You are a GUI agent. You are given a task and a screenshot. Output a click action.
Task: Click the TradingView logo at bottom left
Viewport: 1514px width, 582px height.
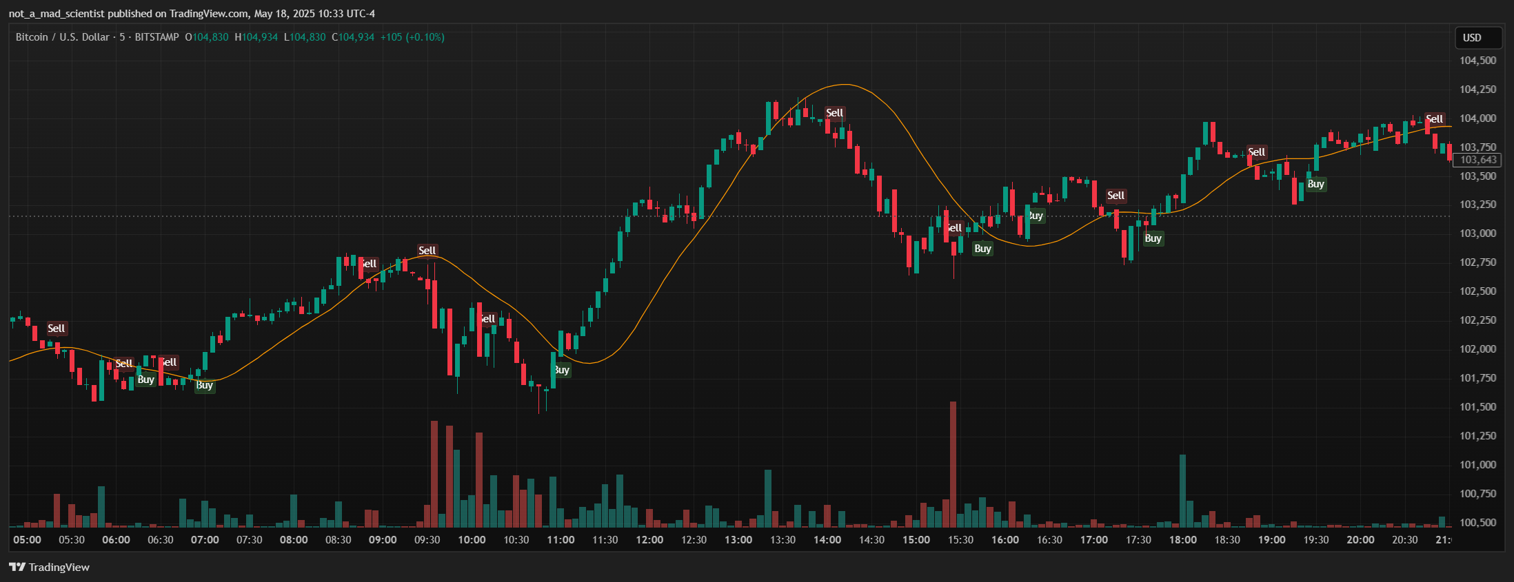coord(49,567)
